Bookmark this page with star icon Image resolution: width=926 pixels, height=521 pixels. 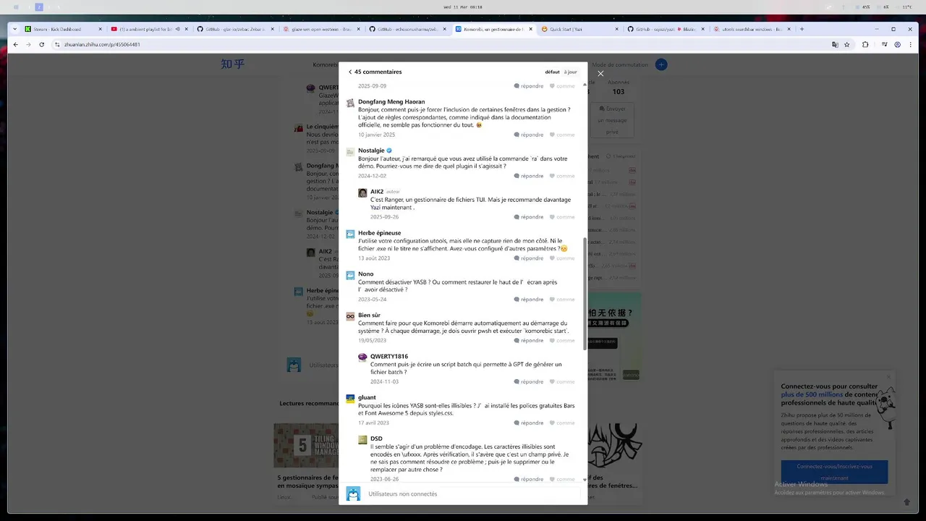848,44
